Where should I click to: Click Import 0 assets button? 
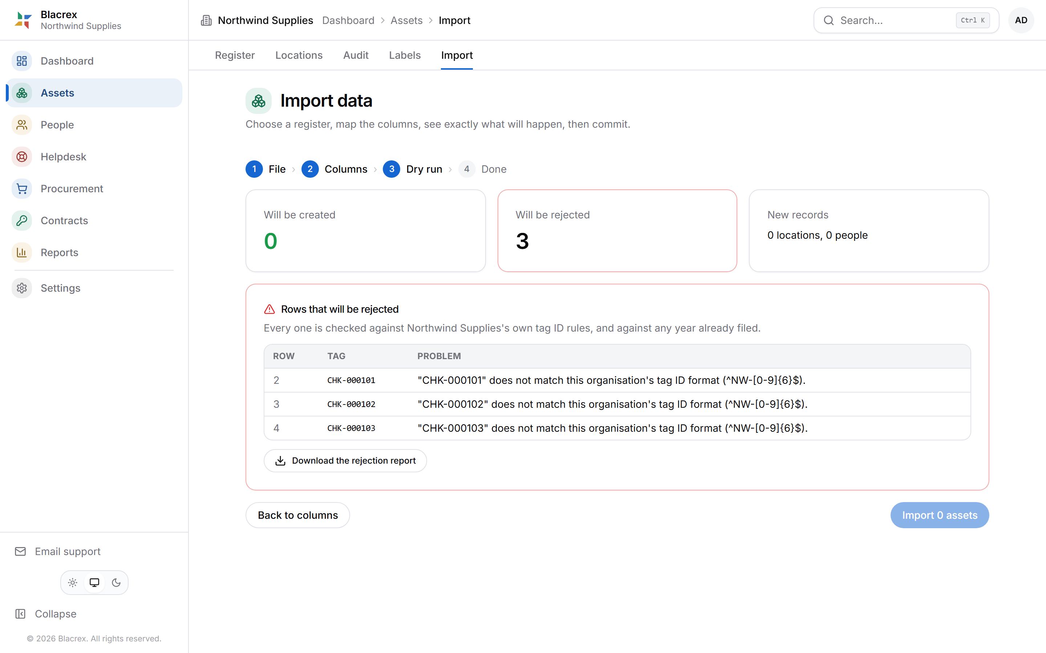click(940, 515)
